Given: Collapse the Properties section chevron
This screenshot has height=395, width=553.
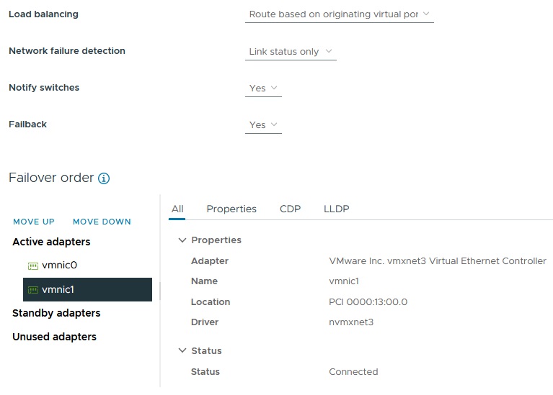Looking at the screenshot, I should click(182, 240).
